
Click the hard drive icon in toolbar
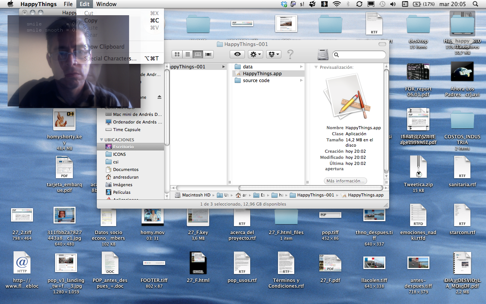pyautogui.click(x=323, y=55)
